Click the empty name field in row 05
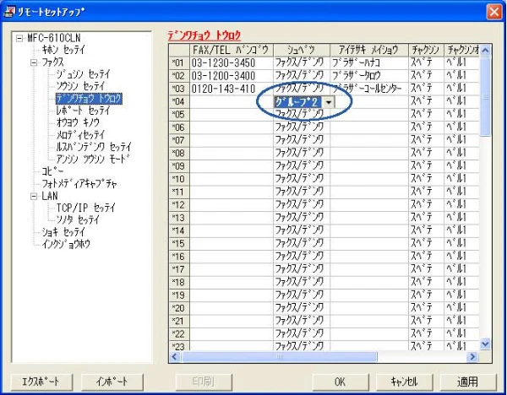This screenshot has width=507, height=395. 369,115
